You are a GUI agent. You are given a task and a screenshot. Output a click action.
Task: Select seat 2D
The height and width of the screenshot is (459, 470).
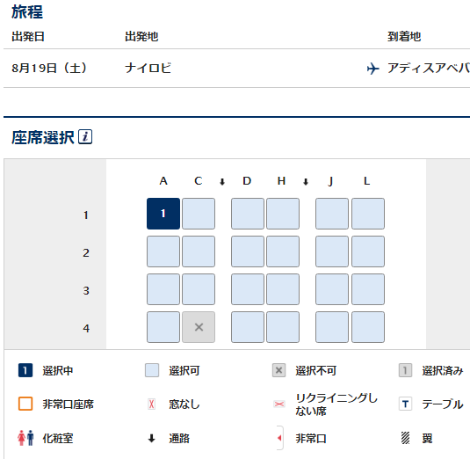[x=248, y=251]
